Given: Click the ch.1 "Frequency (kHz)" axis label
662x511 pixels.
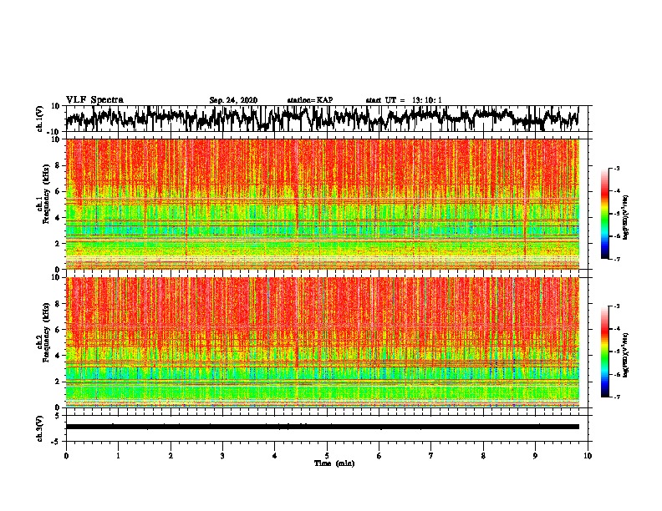Looking at the screenshot, I should [x=46, y=192].
